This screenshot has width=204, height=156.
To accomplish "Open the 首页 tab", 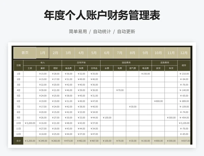I will (x=25, y=53).
